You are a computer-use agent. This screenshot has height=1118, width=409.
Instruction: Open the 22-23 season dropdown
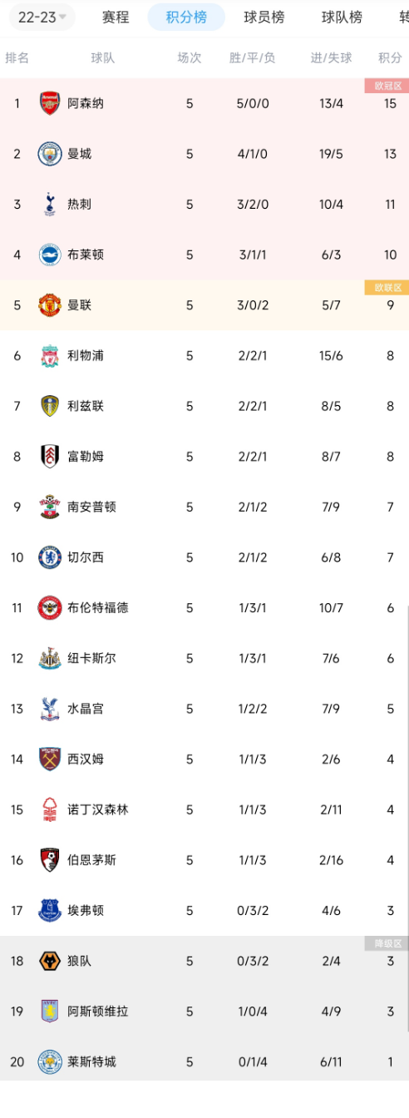40,17
